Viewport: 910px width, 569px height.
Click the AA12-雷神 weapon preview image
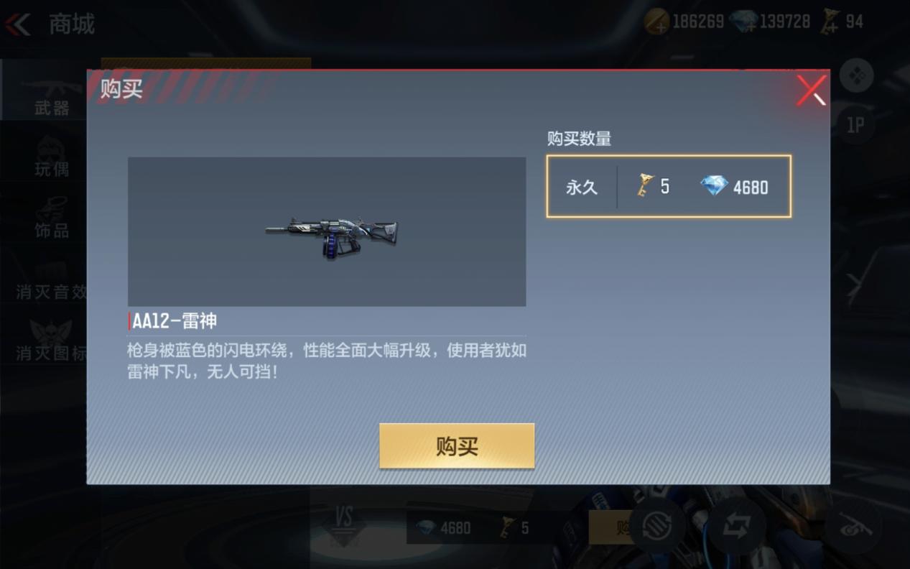click(327, 232)
